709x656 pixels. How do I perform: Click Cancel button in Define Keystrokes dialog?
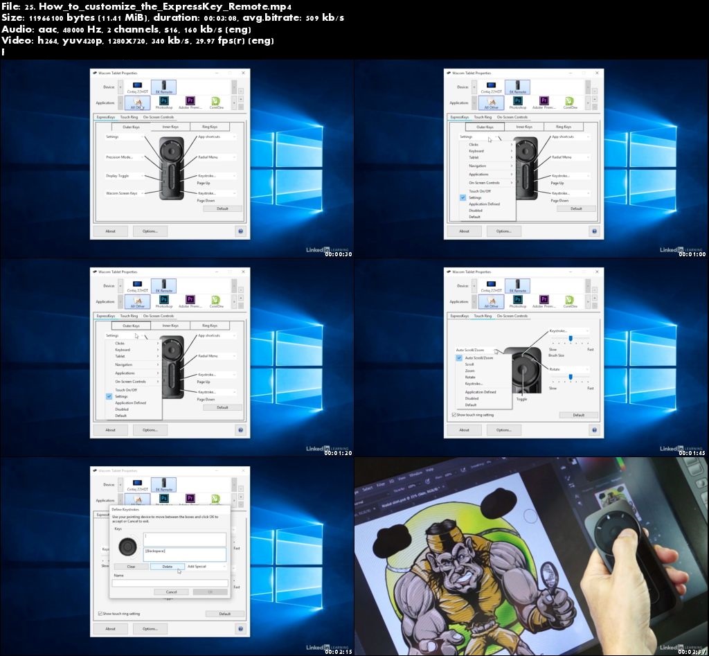tap(172, 592)
